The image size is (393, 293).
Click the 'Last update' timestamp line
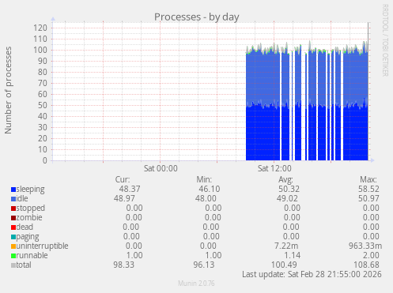[x=312, y=274]
